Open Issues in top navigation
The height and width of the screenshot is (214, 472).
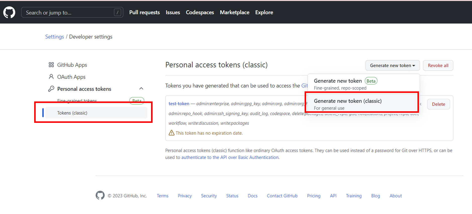pos(173,12)
